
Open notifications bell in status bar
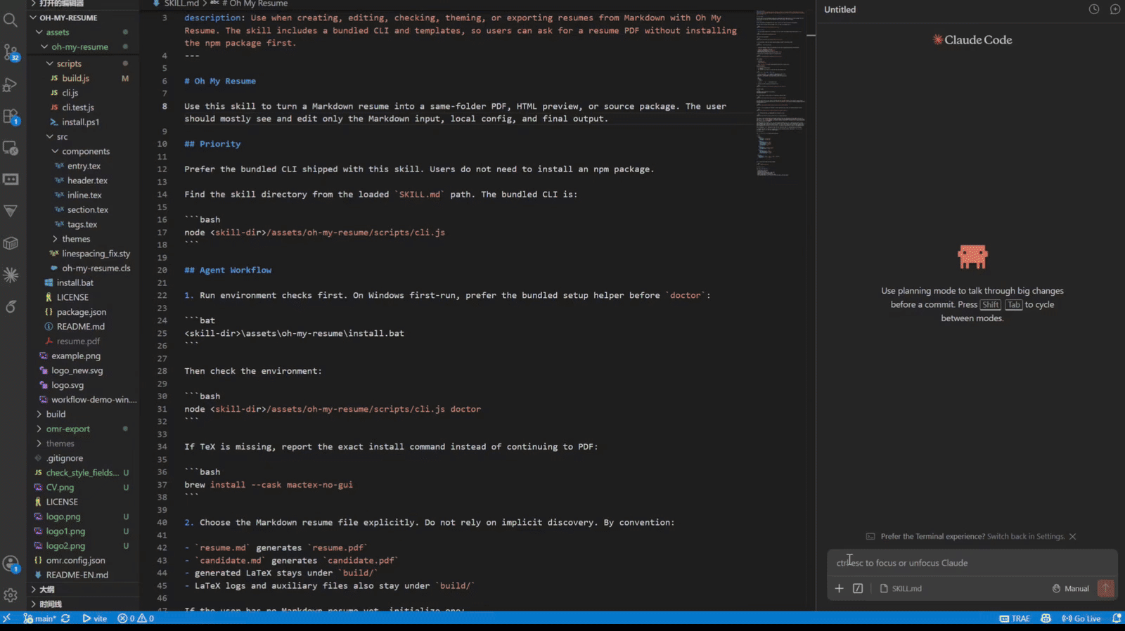pos(1117,618)
